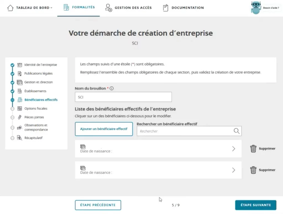283x214 pixels.
Task: Expand the second beneficiary row chevron
Action: pyautogui.click(x=234, y=170)
